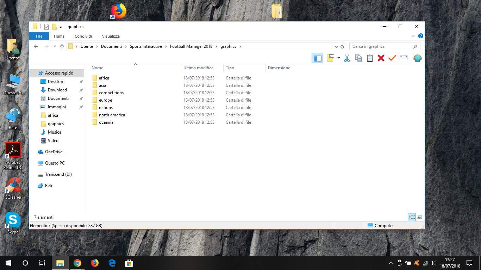Select the europe folder
The height and width of the screenshot is (270, 481).
click(105, 100)
